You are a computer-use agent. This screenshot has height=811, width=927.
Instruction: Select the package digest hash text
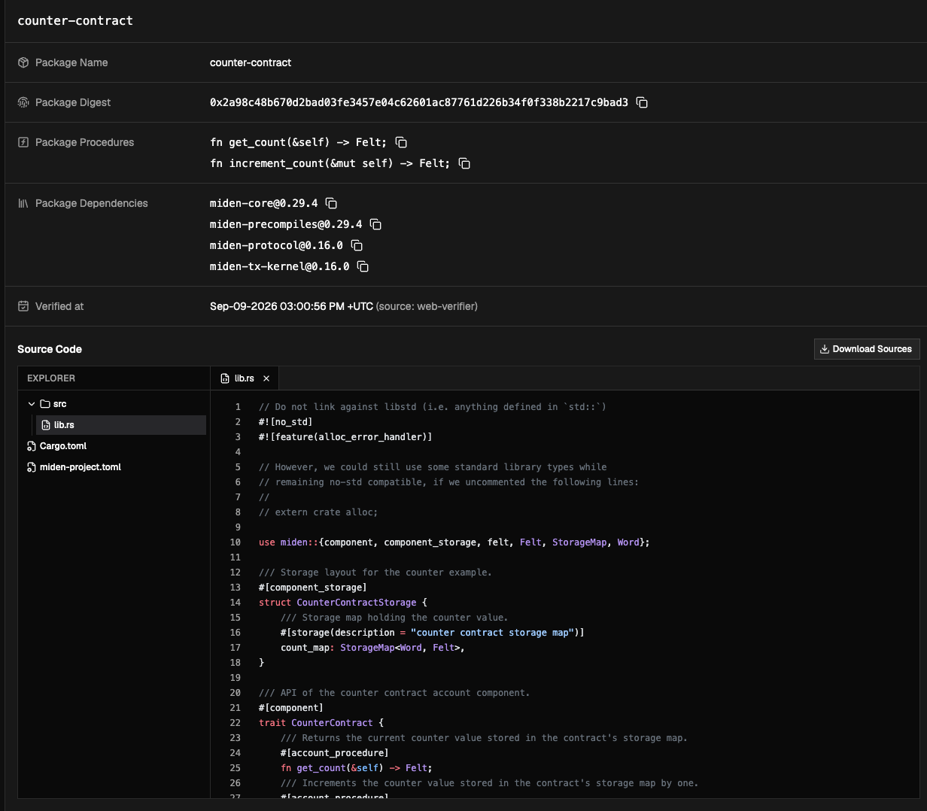click(x=419, y=102)
